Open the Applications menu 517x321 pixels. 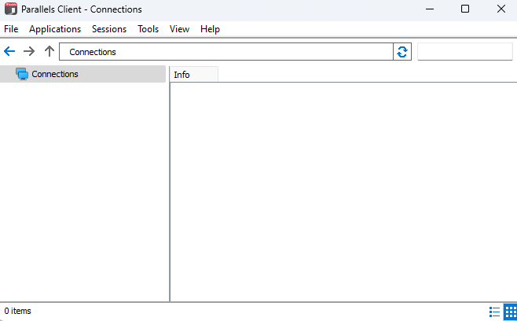[x=55, y=29]
